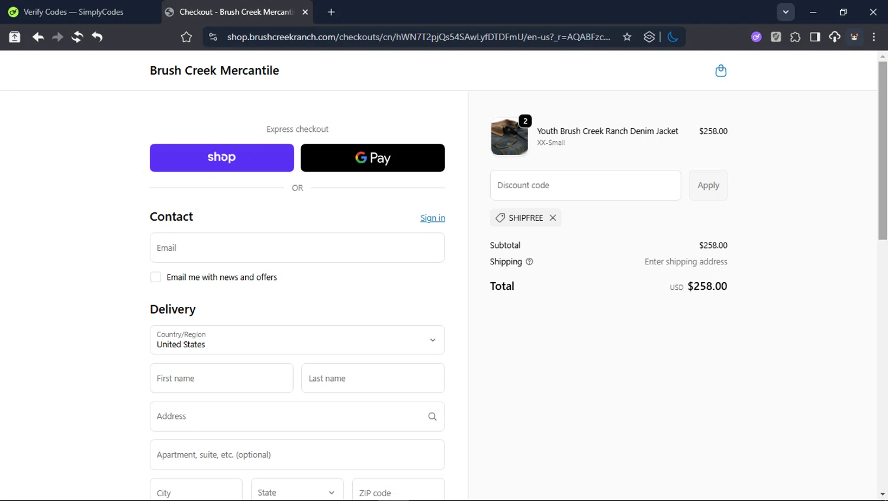Click the shopping bag cart icon
Viewport: 888px width, 501px height.
[x=720, y=70]
